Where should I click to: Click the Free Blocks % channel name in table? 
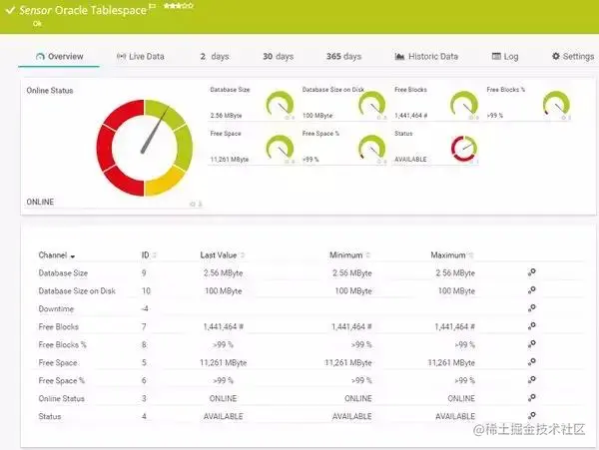62,344
